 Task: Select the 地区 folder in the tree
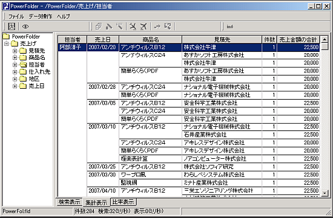(x=34, y=79)
